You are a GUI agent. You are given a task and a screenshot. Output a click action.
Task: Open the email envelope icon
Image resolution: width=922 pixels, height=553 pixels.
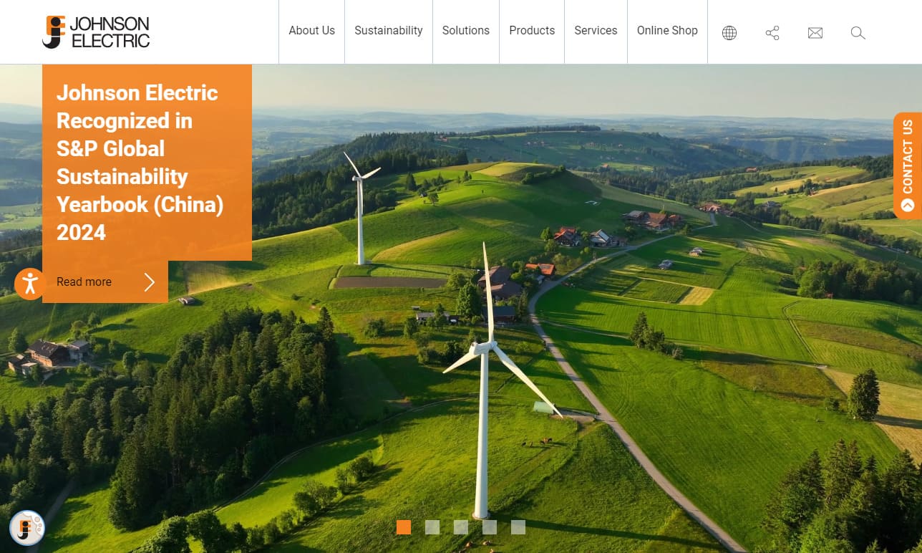pos(815,33)
